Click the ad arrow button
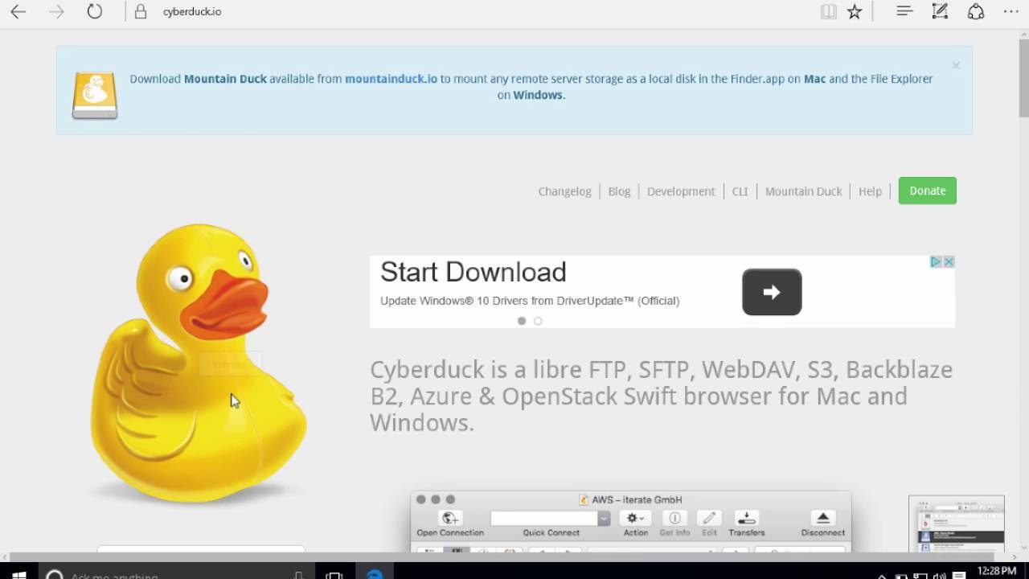The height and width of the screenshot is (579, 1029). 772,292
